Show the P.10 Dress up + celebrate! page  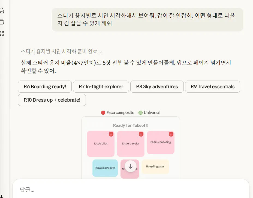52,100
